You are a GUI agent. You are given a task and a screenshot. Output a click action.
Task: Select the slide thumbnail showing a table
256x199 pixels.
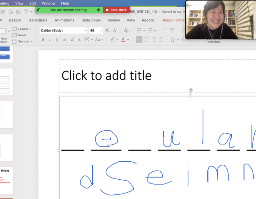click(6, 82)
